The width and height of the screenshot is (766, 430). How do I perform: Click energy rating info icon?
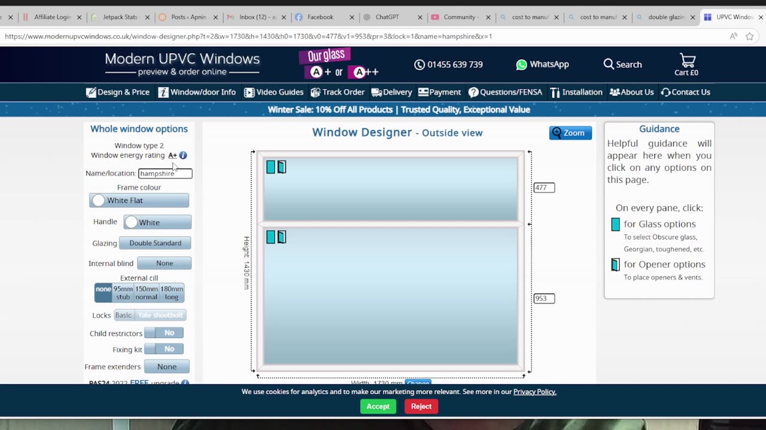[x=183, y=155]
